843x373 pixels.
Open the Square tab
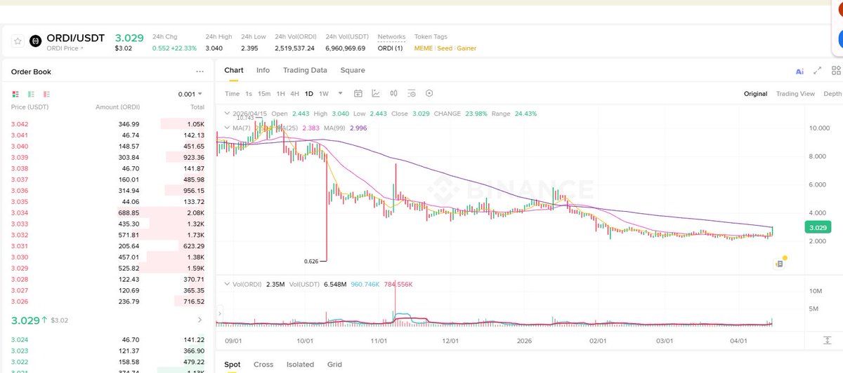click(353, 70)
